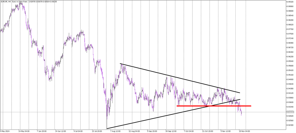Click the 0.92820 price scale label
This screenshot has width=296, height=133.
[290, 116]
